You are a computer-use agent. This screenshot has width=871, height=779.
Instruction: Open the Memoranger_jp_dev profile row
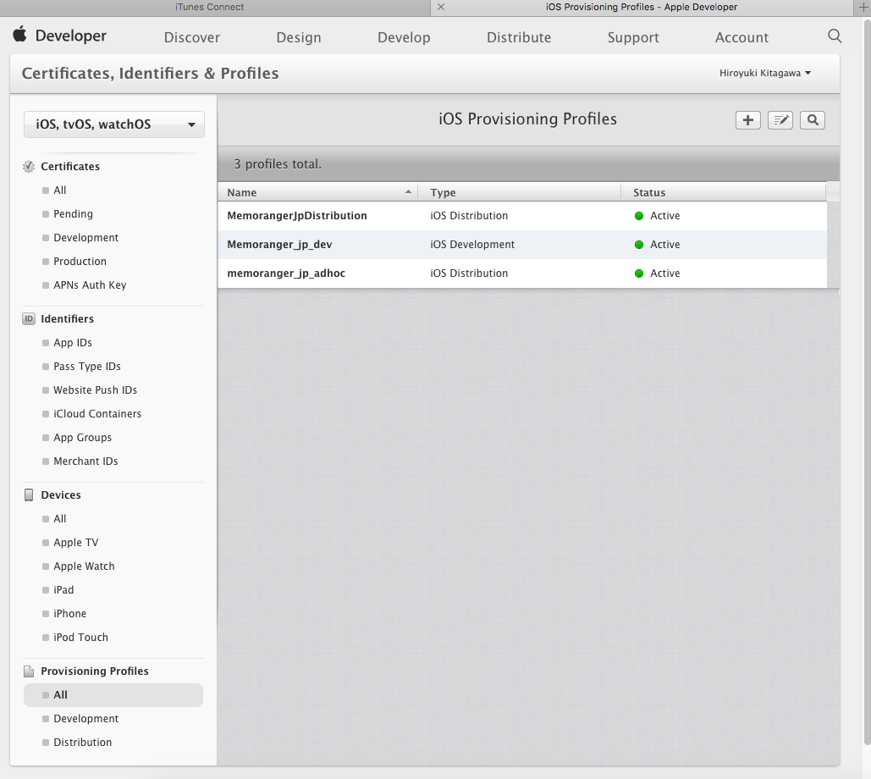(522, 245)
